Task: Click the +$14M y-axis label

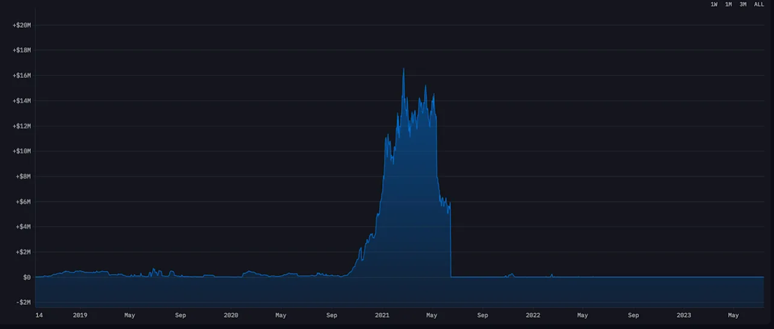Action: coord(22,101)
